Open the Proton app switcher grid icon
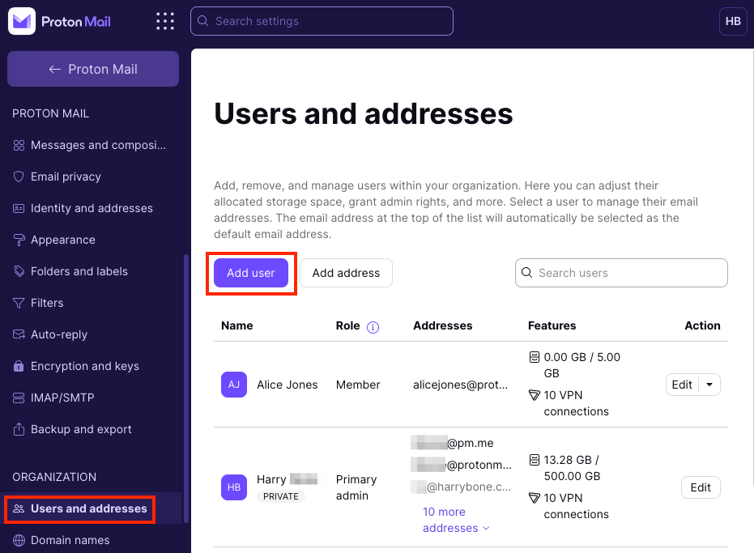 click(x=165, y=21)
